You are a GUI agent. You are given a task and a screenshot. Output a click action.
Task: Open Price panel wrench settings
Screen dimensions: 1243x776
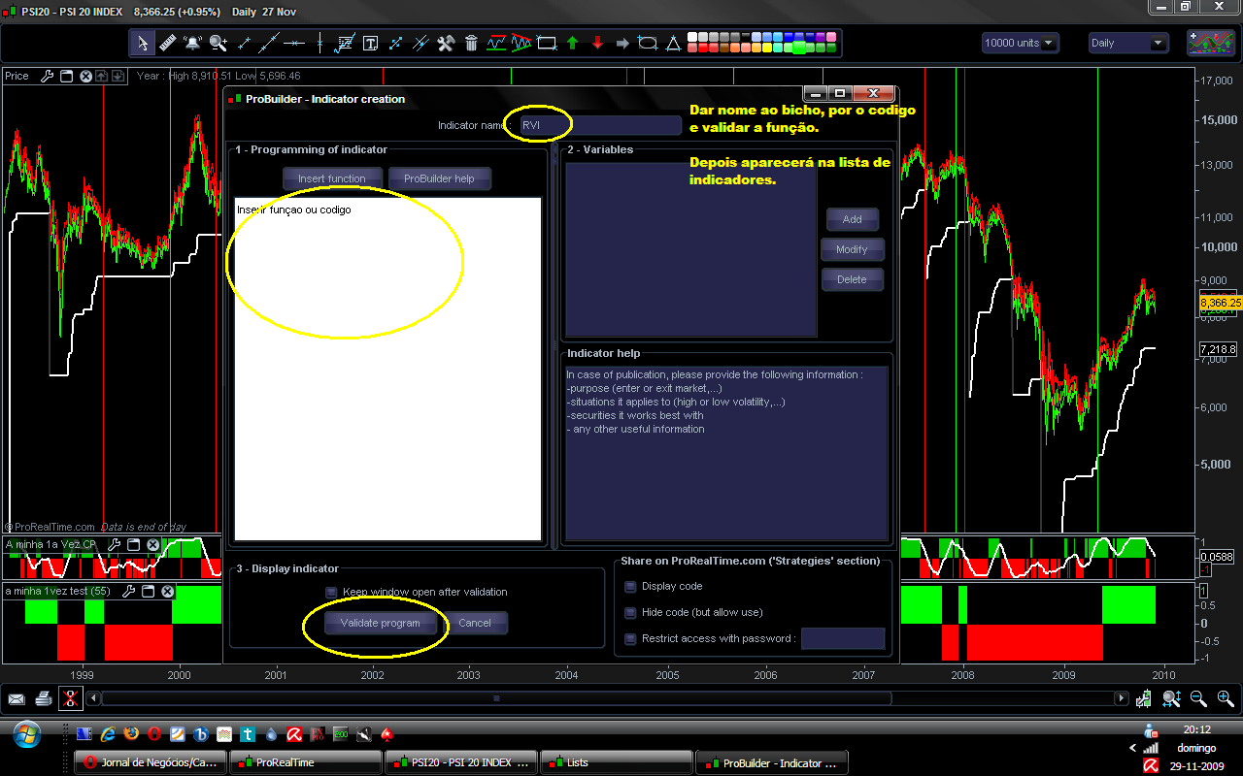click(x=47, y=76)
